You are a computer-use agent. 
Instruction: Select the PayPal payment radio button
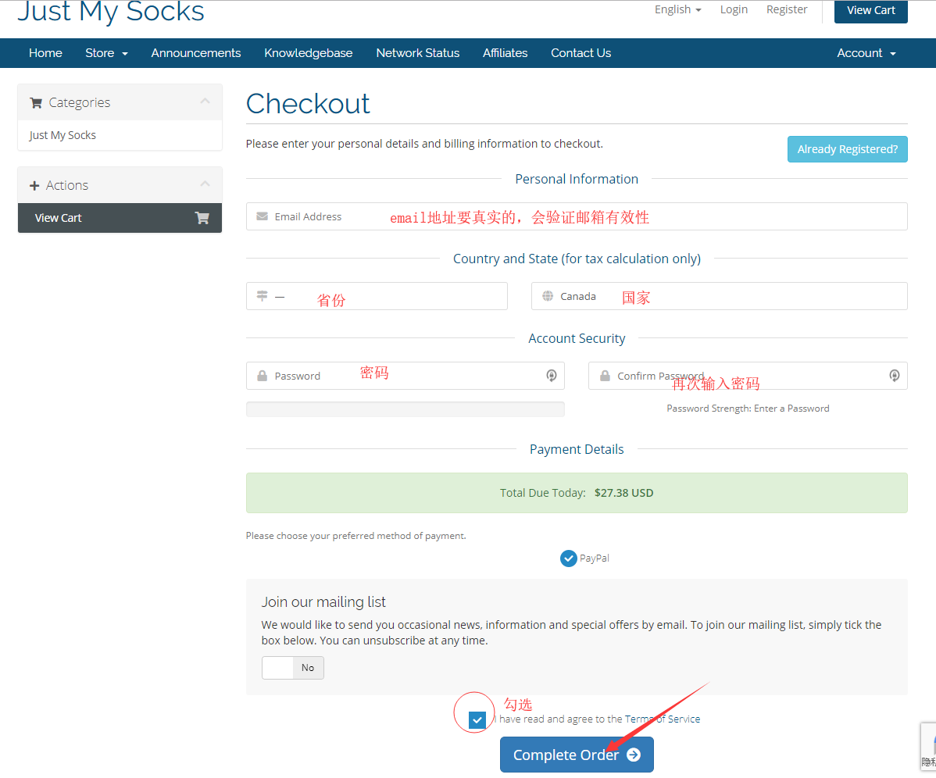[x=569, y=559]
